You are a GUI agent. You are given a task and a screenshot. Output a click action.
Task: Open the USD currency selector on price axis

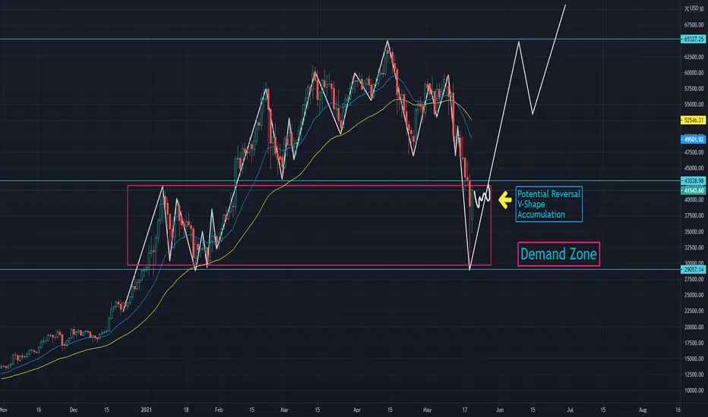pyautogui.click(x=694, y=8)
